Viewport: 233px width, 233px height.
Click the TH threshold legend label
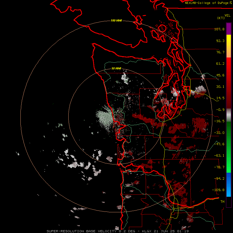(x=222, y=202)
